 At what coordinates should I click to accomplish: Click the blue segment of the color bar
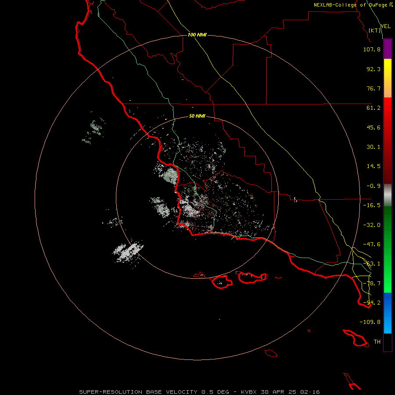click(x=388, y=313)
